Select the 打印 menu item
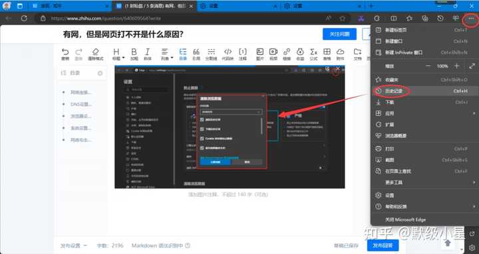479x254 pixels. [x=424, y=149]
